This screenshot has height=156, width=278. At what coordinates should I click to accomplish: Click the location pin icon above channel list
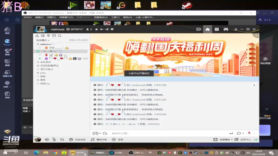pos(48,36)
